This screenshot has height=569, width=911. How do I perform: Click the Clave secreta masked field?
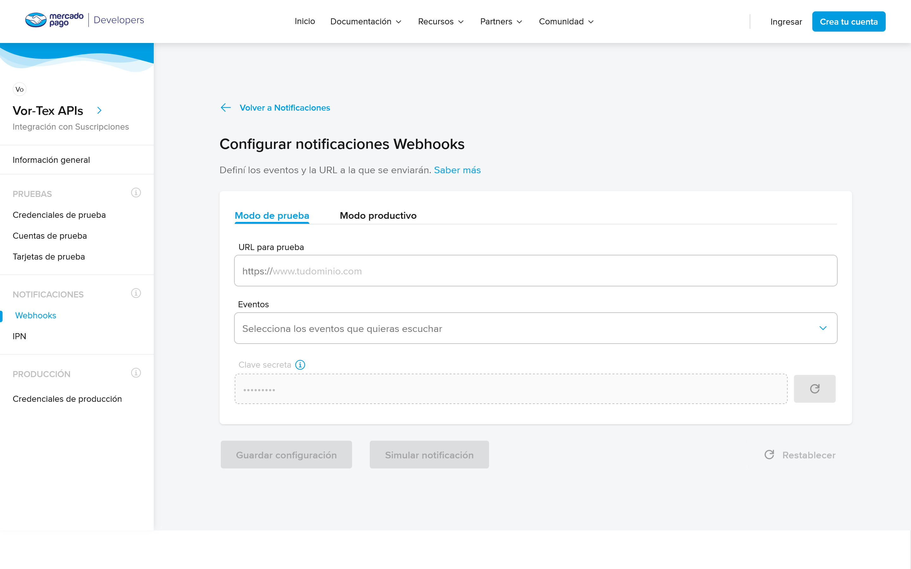tap(511, 389)
